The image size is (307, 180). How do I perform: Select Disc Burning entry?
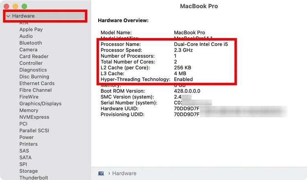click(x=34, y=77)
